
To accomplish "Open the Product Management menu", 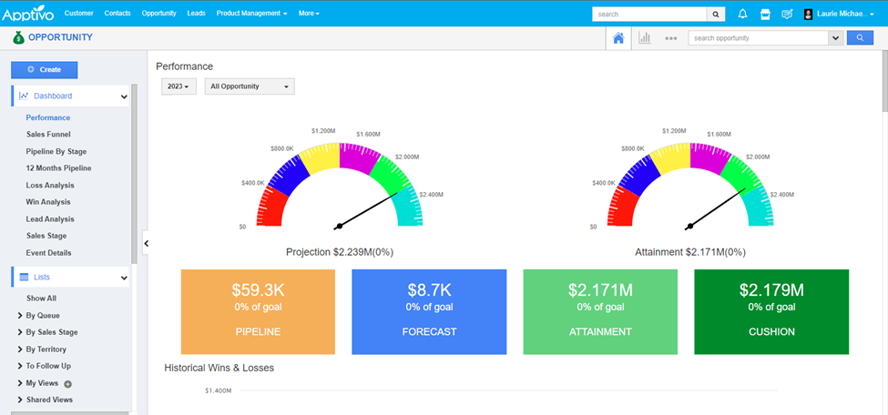I will pos(251,14).
